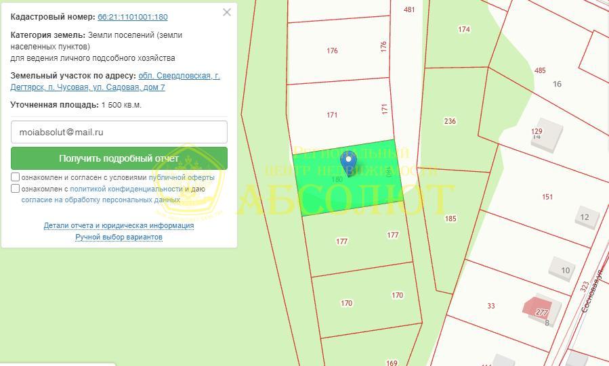Click parcel label 174 on the map
The image size is (609, 366).
click(464, 29)
